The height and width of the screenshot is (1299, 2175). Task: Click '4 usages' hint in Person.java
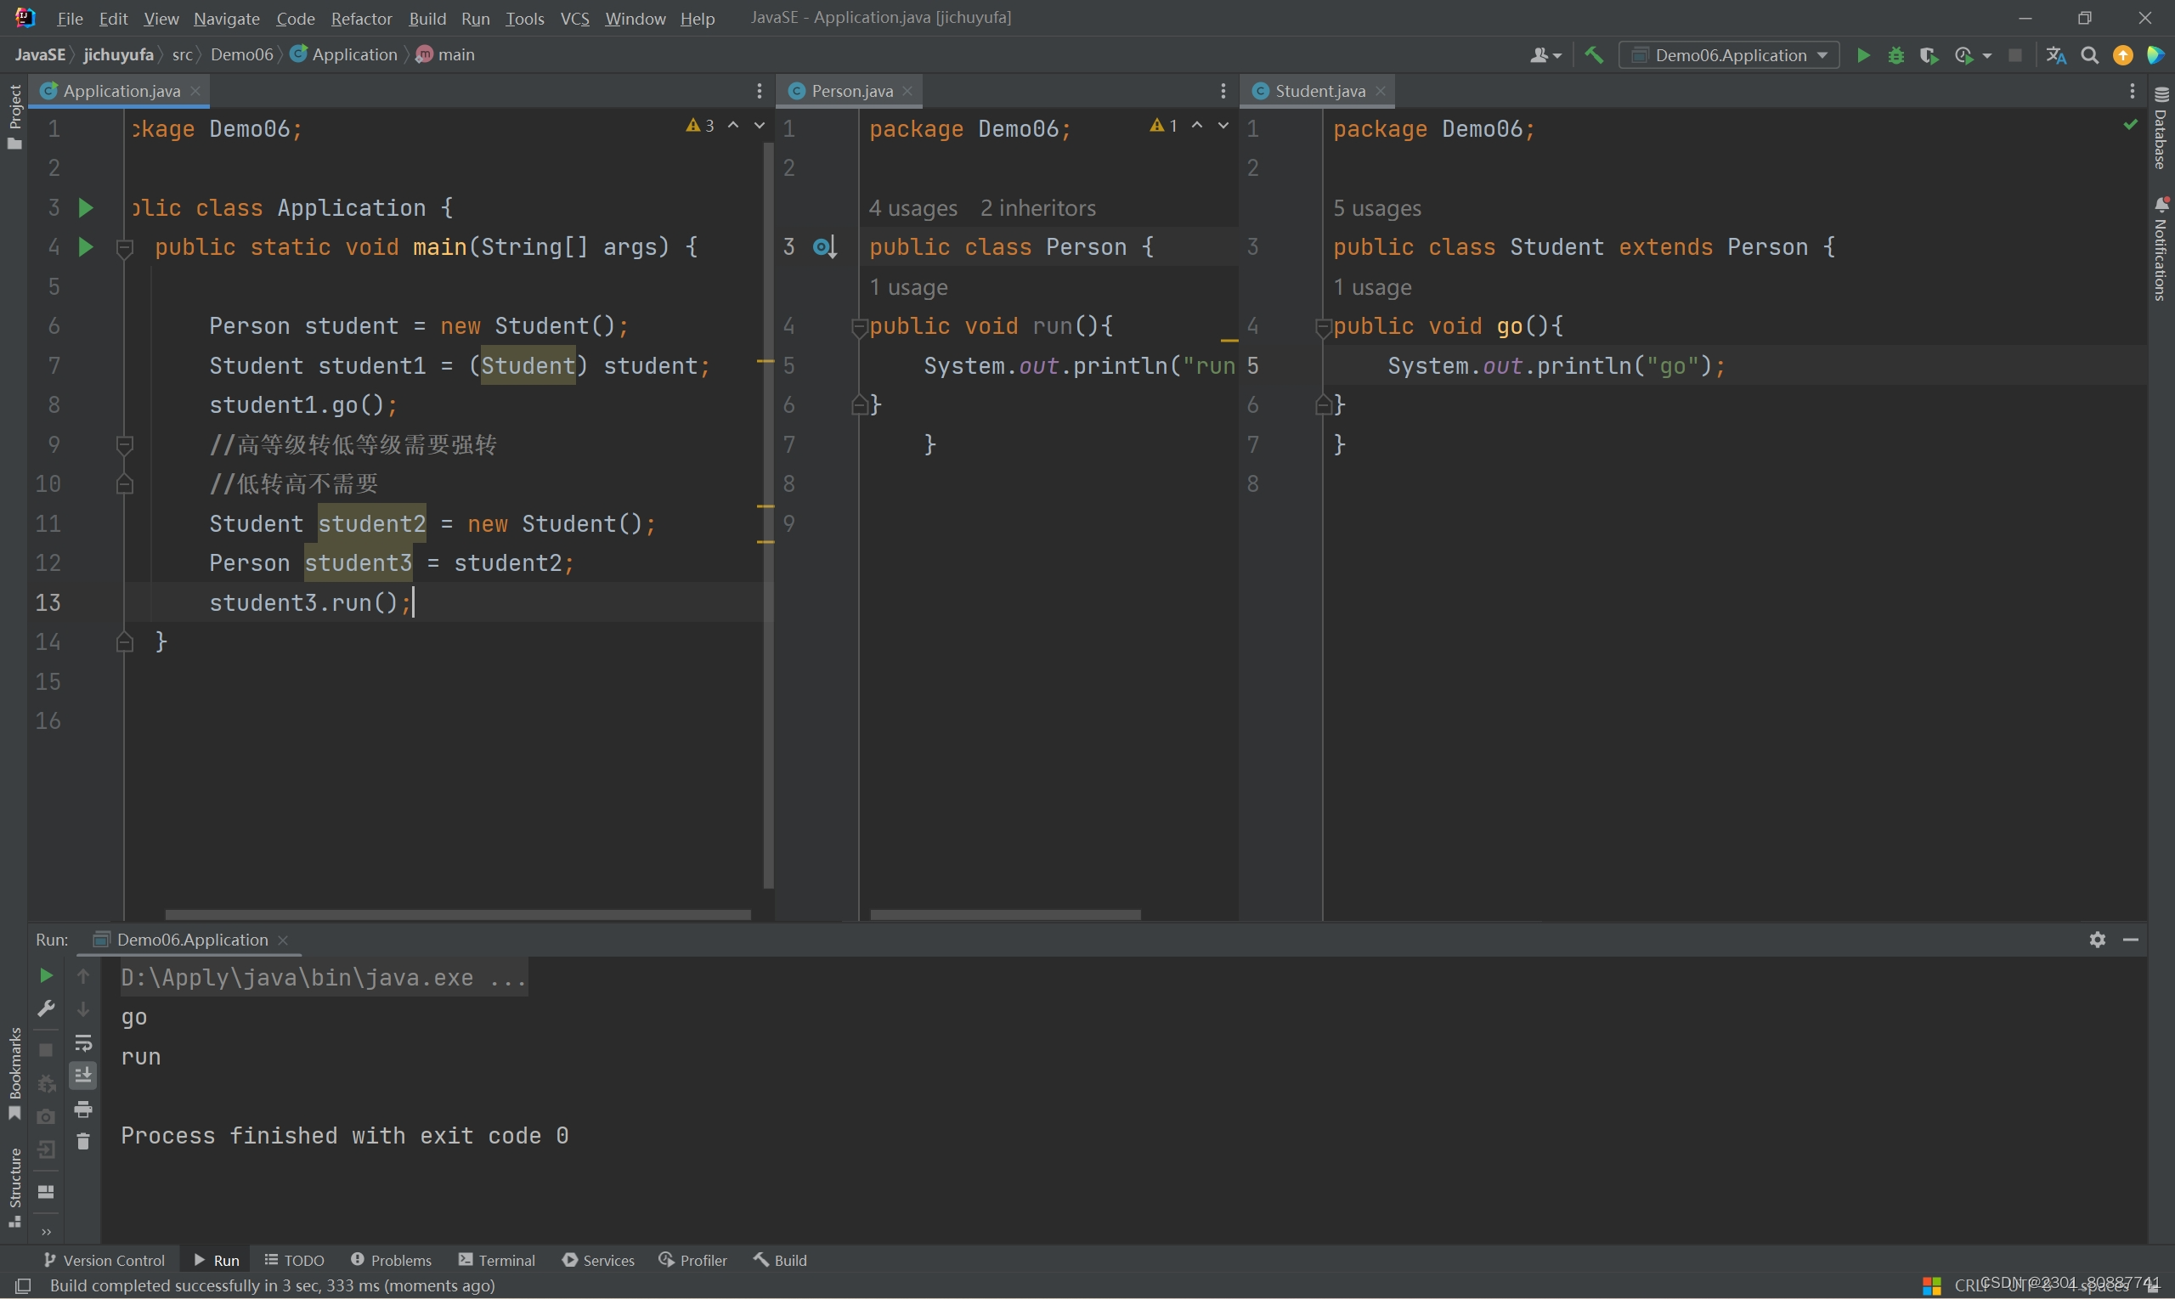coord(912,208)
